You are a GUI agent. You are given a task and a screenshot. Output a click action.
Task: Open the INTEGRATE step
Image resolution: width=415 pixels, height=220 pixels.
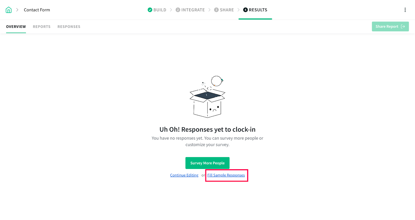pos(190,10)
